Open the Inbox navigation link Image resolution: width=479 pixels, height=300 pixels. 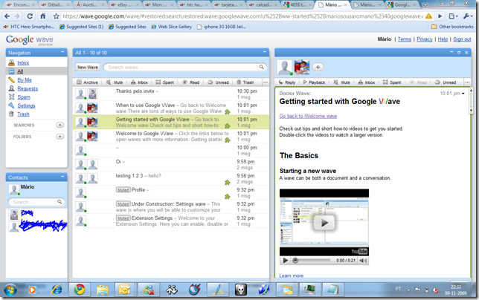pos(23,63)
